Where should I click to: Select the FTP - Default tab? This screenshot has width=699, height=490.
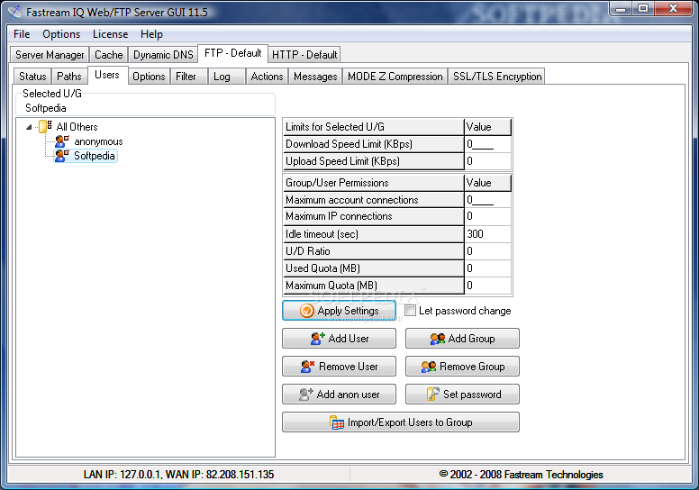coord(232,53)
